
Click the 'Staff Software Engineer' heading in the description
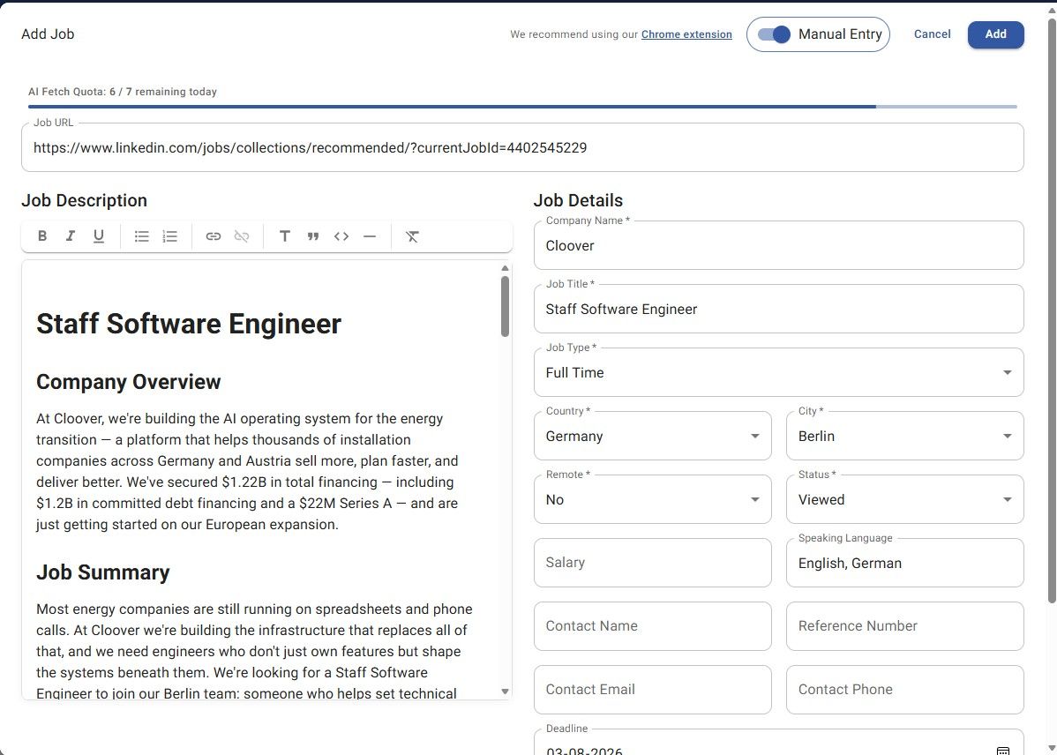pyautogui.click(x=189, y=325)
